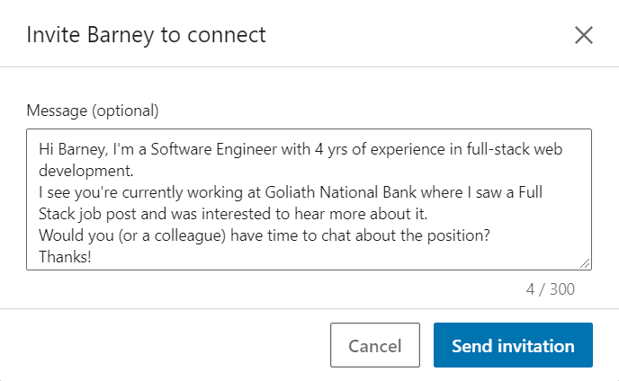Viewport: 619px width, 381px height.
Task: Close the invite dialog with the X icon
Action: tap(584, 35)
